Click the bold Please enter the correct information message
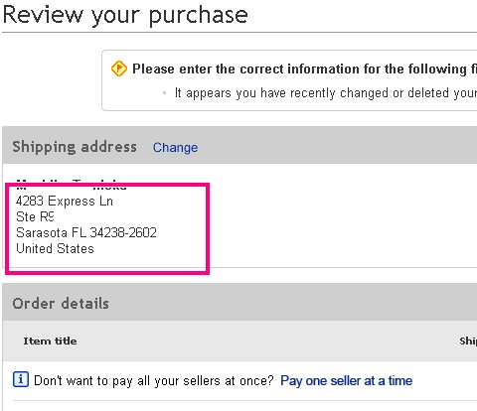Image resolution: width=477 pixels, height=411 pixels. point(304,68)
